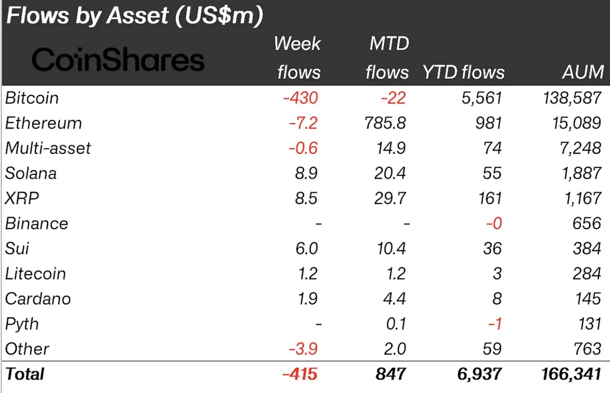Click the Binance row label
The height and width of the screenshot is (393, 610).
[x=36, y=223]
